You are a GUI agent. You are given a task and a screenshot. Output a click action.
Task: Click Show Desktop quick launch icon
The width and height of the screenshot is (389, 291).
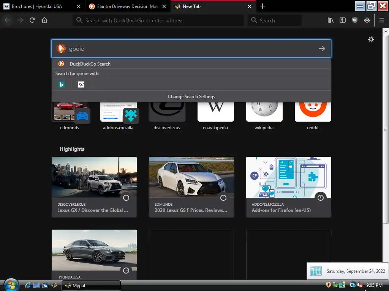click(36, 285)
